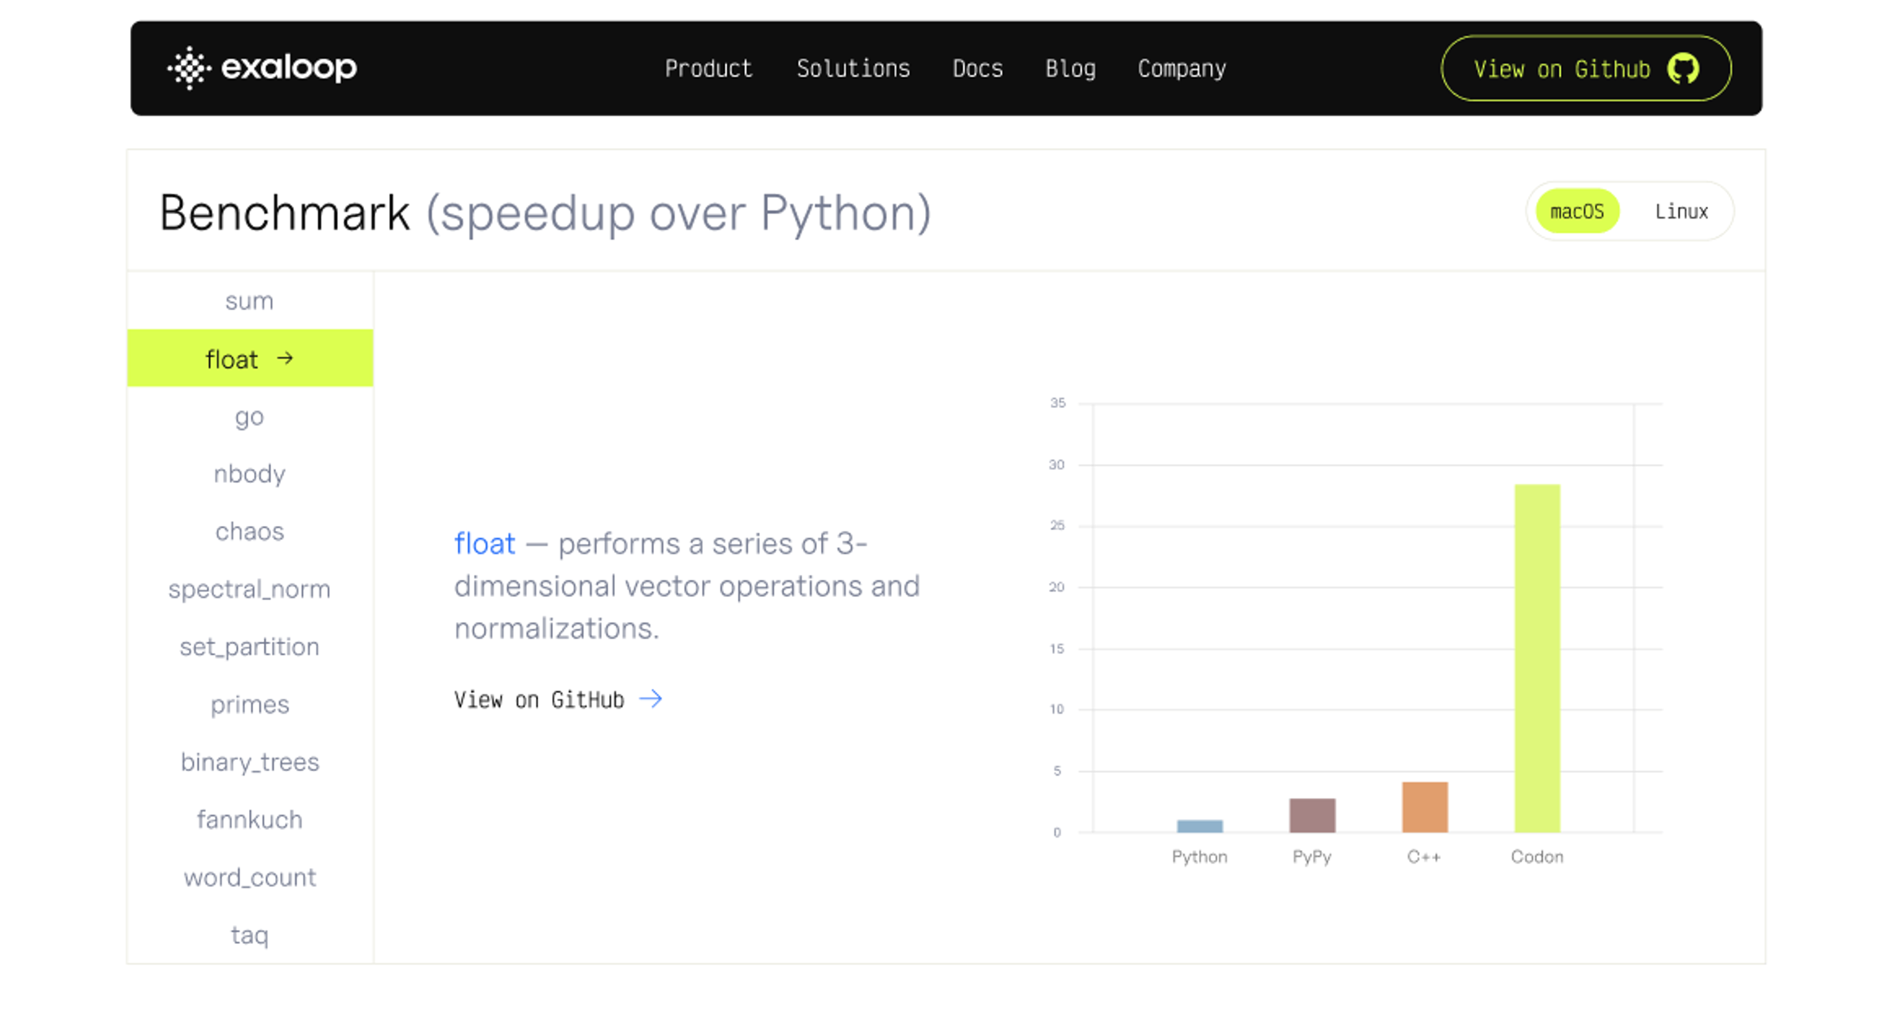
Task: Open the Company menu
Action: [1182, 69]
